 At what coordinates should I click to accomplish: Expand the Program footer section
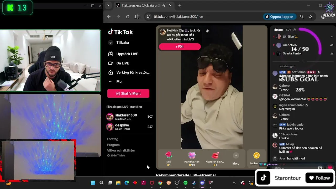[113, 145]
